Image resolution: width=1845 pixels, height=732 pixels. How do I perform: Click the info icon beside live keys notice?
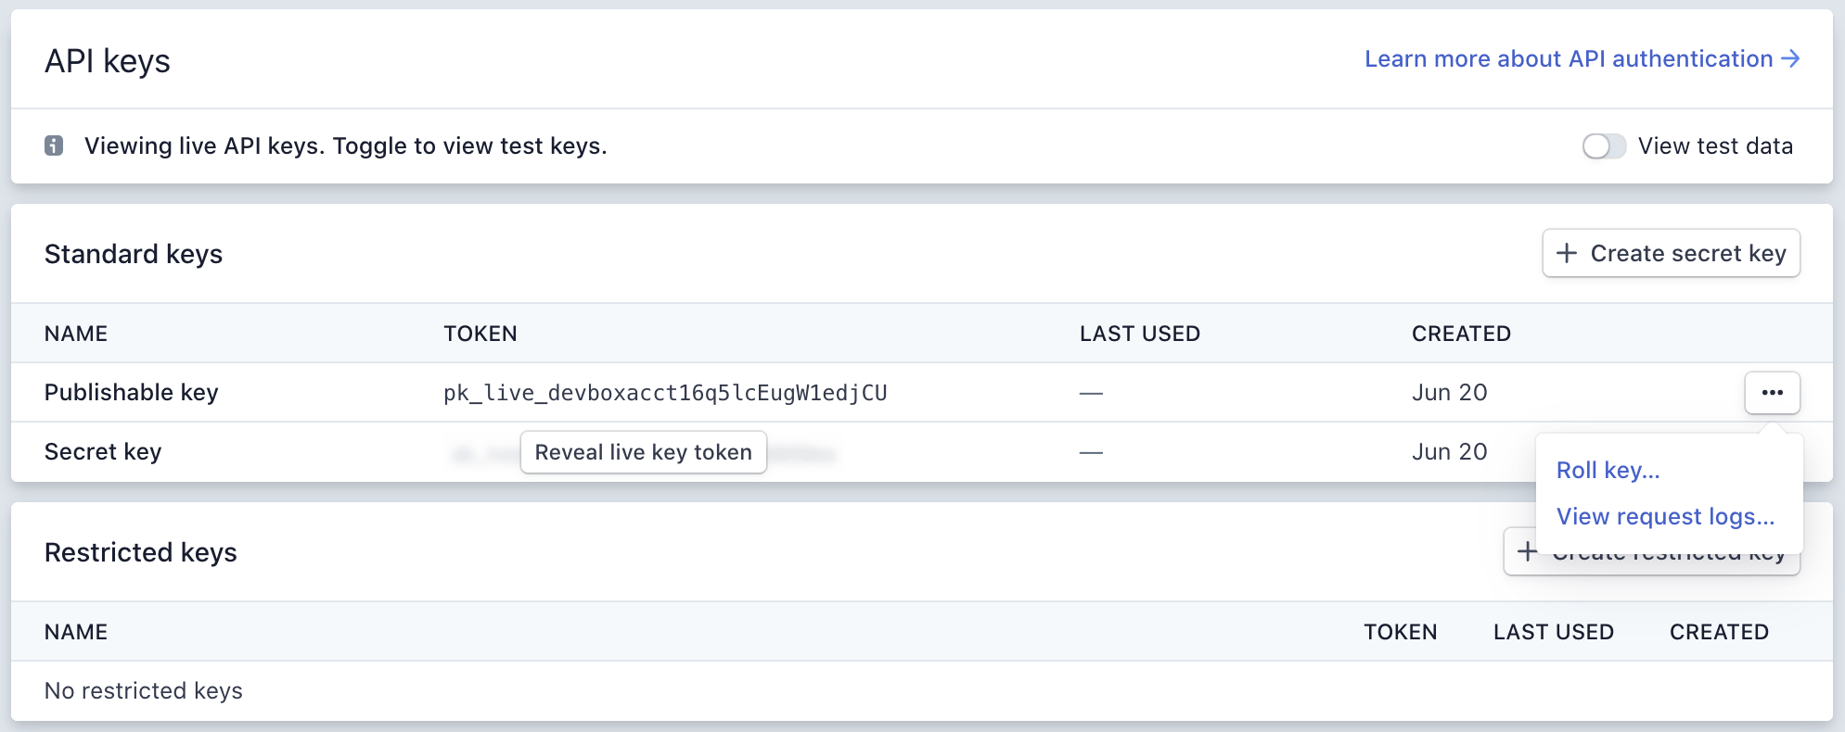click(x=54, y=145)
